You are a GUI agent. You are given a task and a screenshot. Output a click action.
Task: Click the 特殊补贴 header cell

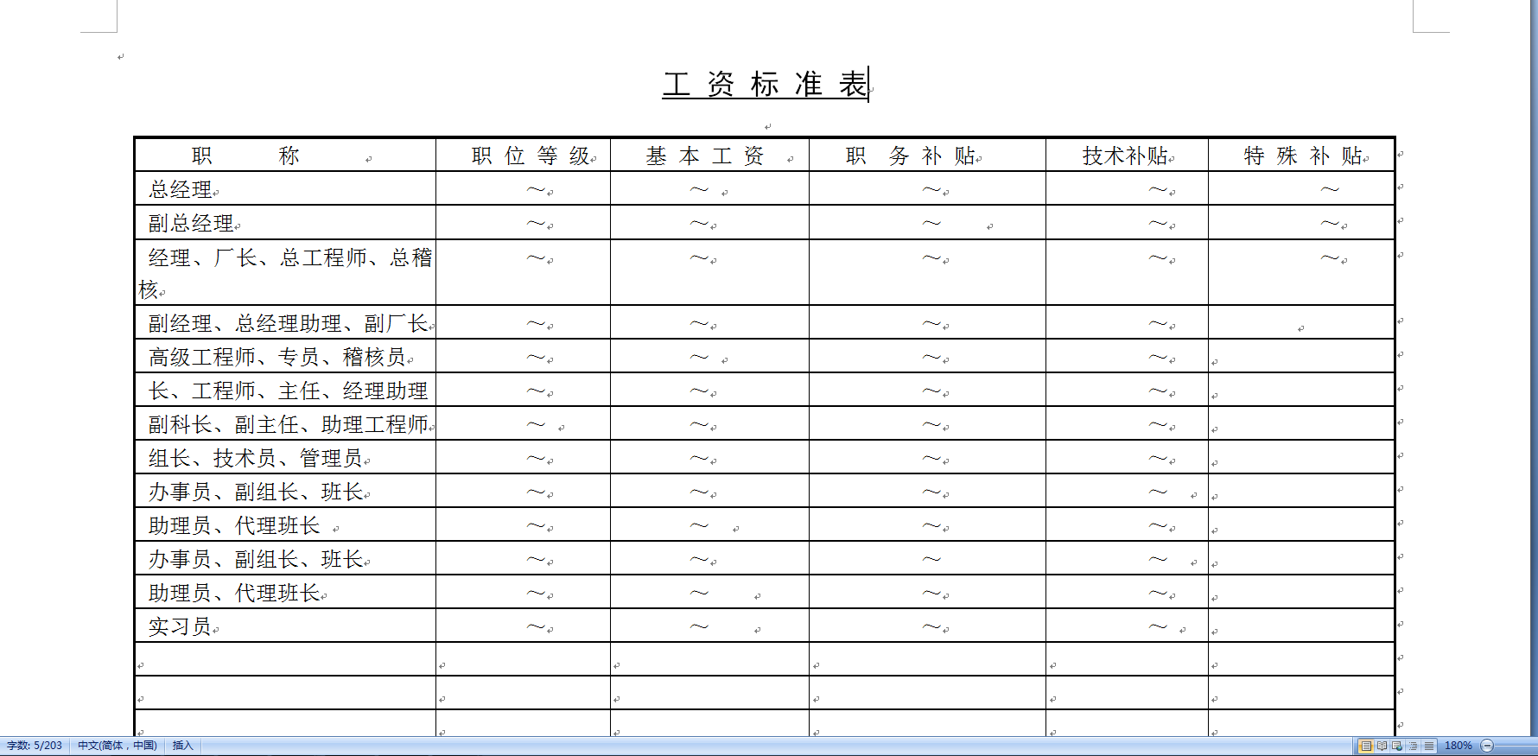[x=1301, y=156]
